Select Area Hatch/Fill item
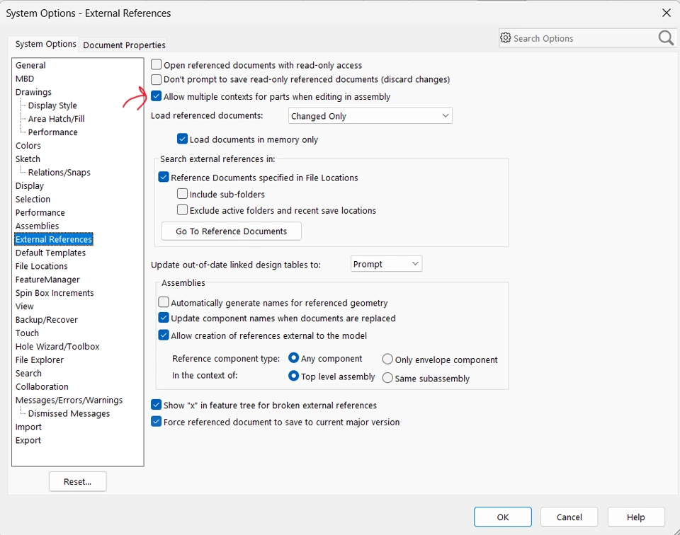Viewport: 680px width, 535px height. (x=57, y=119)
